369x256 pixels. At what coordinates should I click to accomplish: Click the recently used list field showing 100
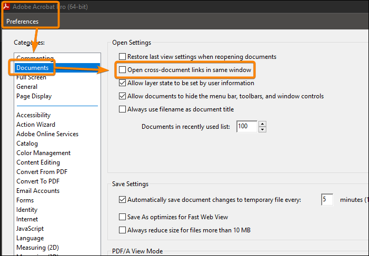tap(247, 127)
